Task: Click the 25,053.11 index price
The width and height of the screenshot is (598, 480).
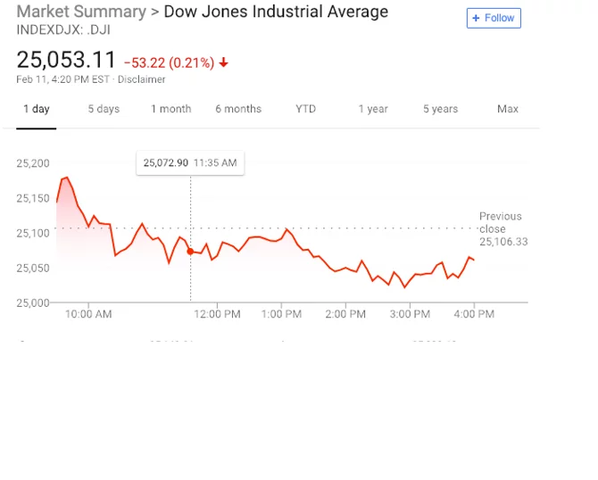Action: pyautogui.click(x=66, y=60)
